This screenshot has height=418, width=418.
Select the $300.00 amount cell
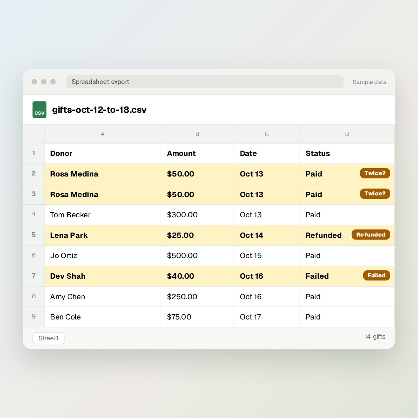coord(197,215)
